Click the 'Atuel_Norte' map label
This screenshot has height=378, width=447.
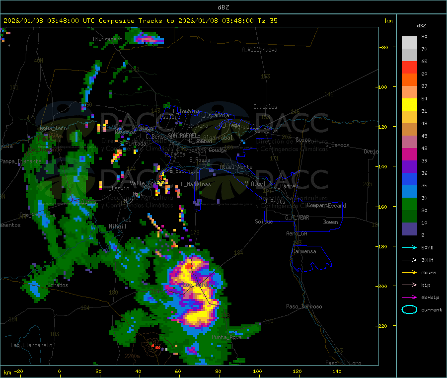tap(236, 167)
